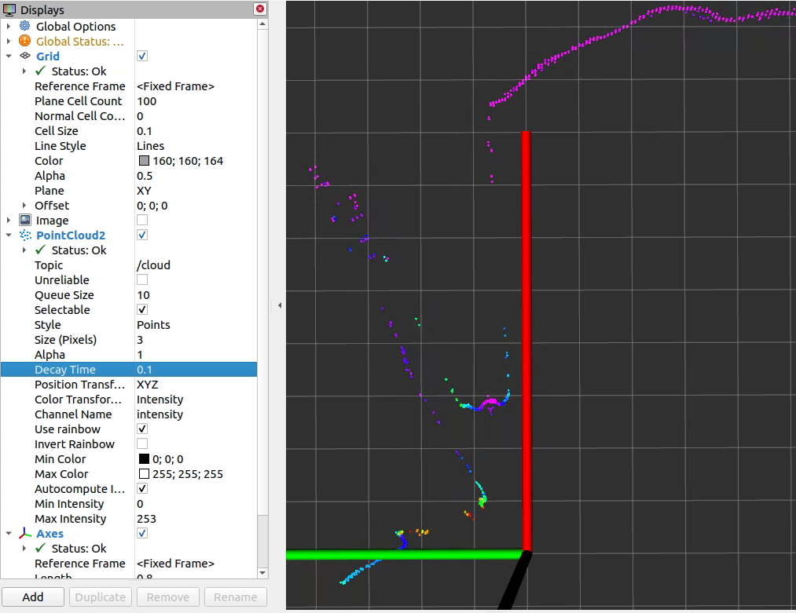Click the Global Options gear icon

point(24,27)
